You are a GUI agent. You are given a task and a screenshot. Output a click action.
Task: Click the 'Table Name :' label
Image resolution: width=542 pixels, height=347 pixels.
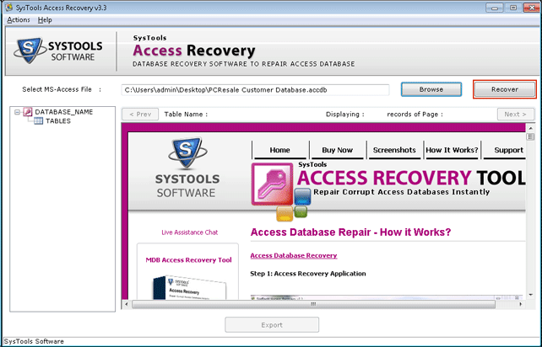186,115
